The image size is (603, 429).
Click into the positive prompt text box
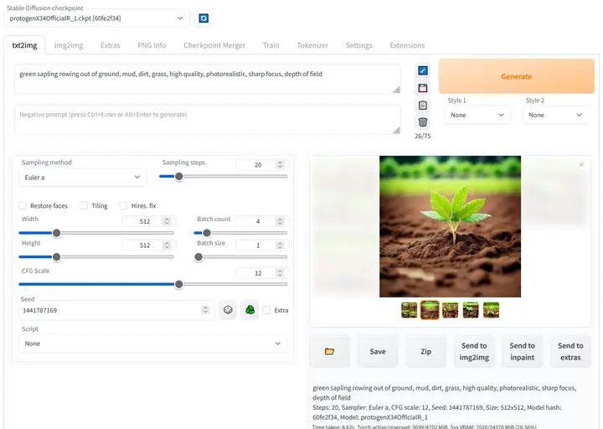pos(208,79)
